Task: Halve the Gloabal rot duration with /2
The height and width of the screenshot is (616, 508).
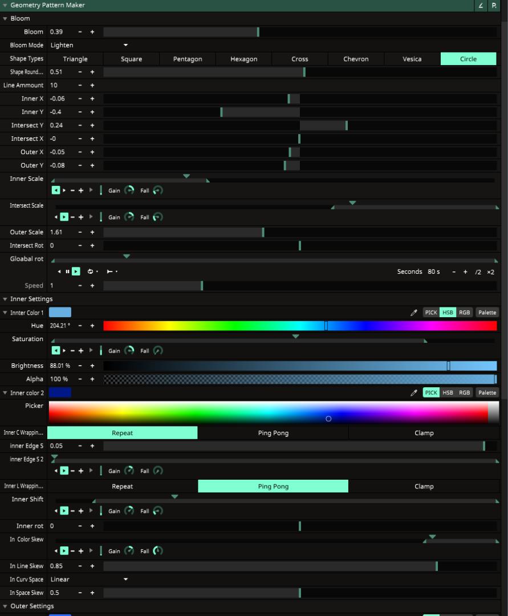Action: point(478,272)
